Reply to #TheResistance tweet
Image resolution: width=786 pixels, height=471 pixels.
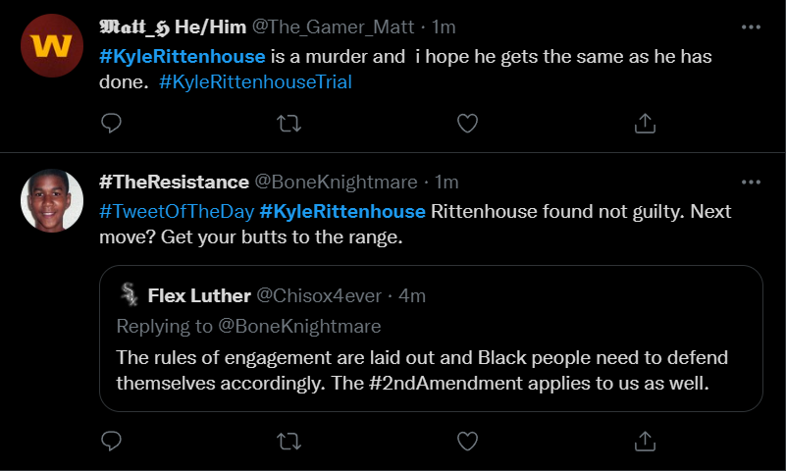pos(112,442)
